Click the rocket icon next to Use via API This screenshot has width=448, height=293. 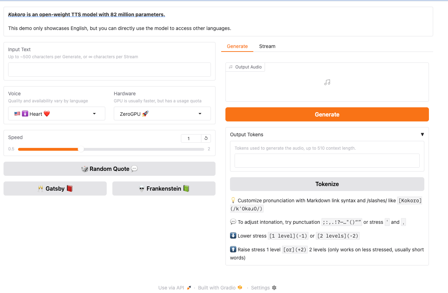tap(189, 288)
